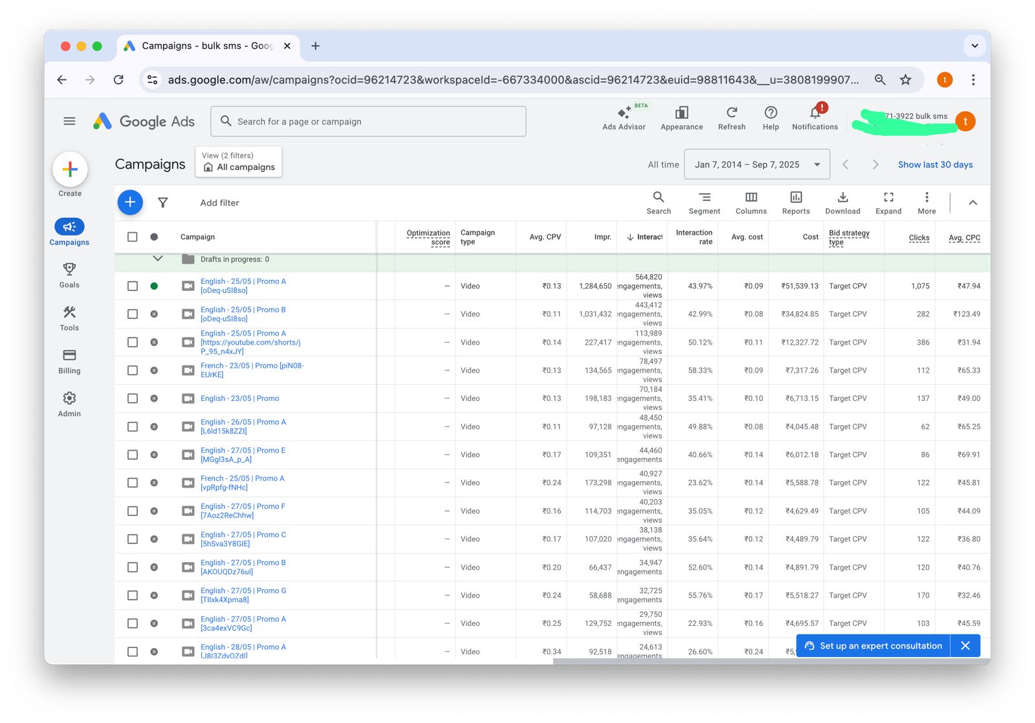Image resolution: width=1035 pixels, height=723 pixels.
Task: Select Campaigns in the sidebar
Action: 69,232
